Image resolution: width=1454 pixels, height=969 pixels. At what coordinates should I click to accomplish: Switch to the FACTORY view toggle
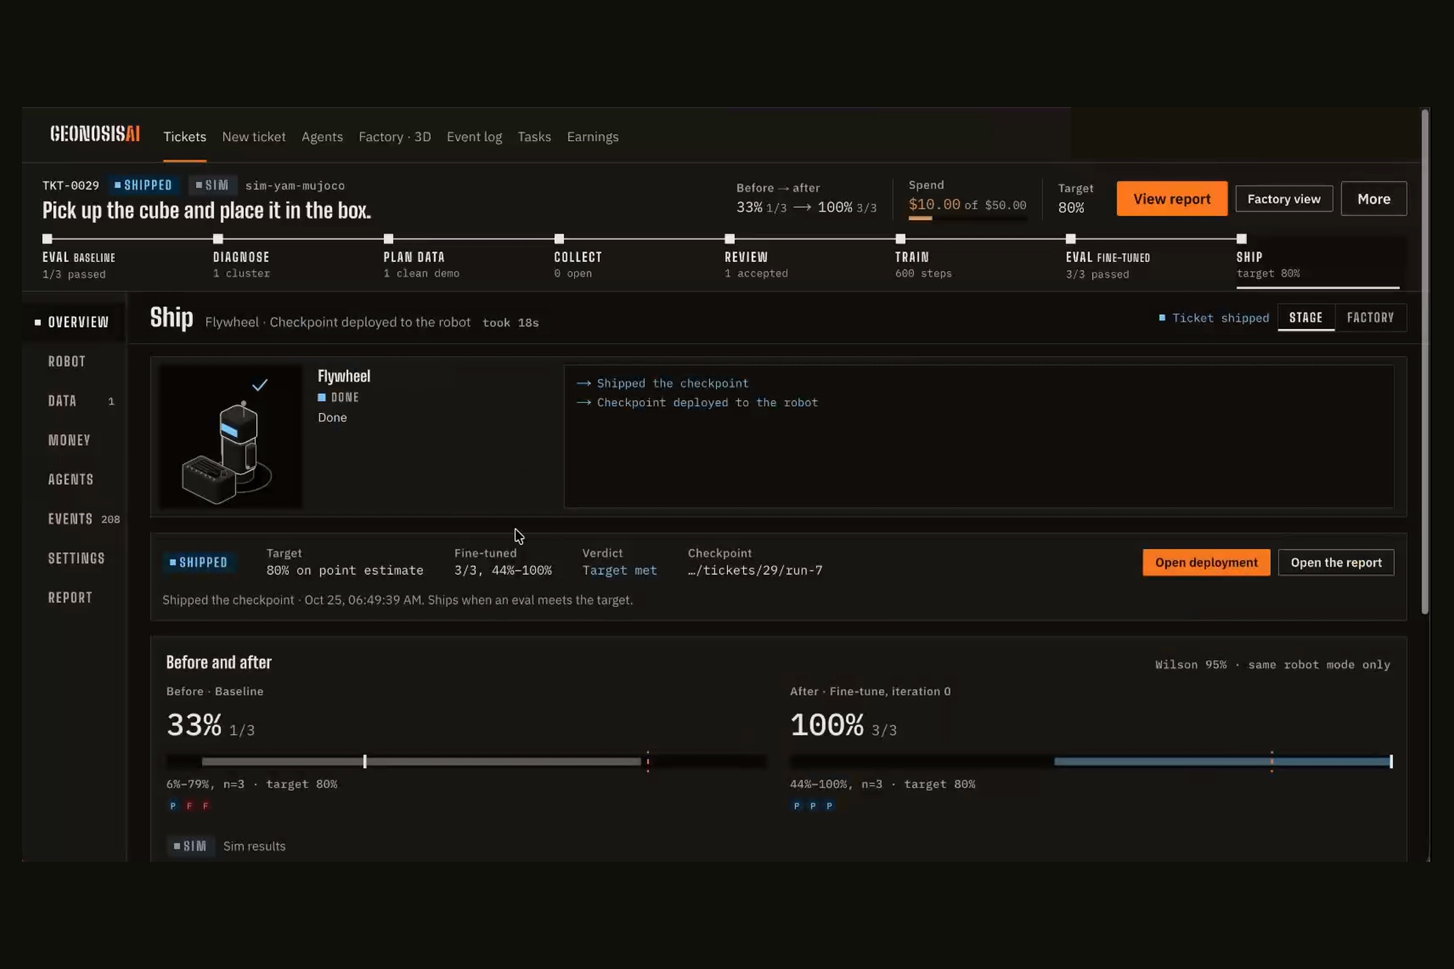pyautogui.click(x=1370, y=318)
